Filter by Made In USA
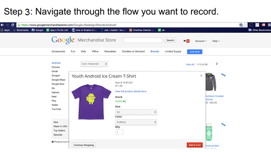The height and width of the screenshot is (159, 271). click(x=60, y=126)
